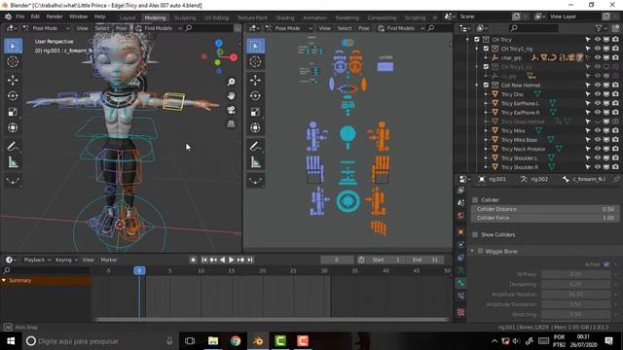Select the Rotate tool in right viewport
Image resolution: width=623 pixels, height=350 pixels.
click(255, 96)
